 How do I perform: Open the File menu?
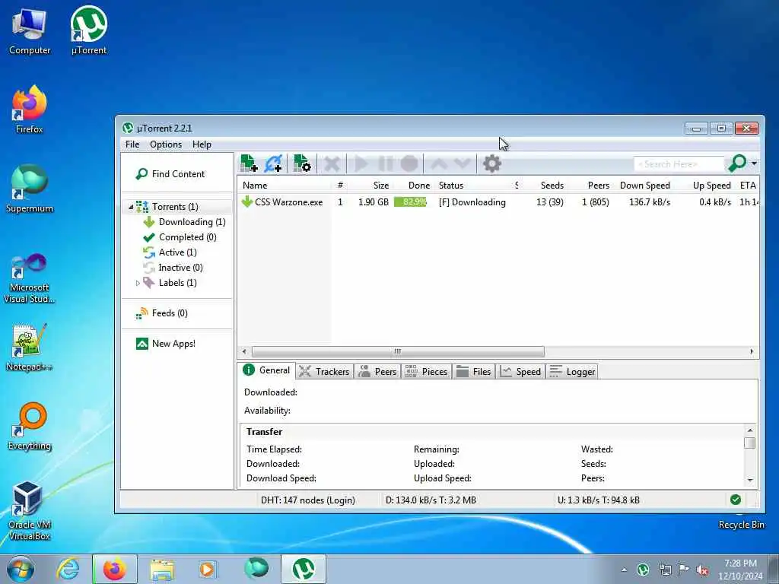tap(132, 144)
